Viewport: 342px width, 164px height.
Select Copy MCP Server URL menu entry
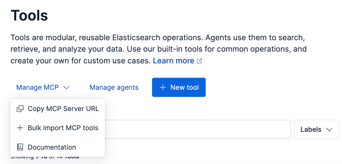pos(58,109)
